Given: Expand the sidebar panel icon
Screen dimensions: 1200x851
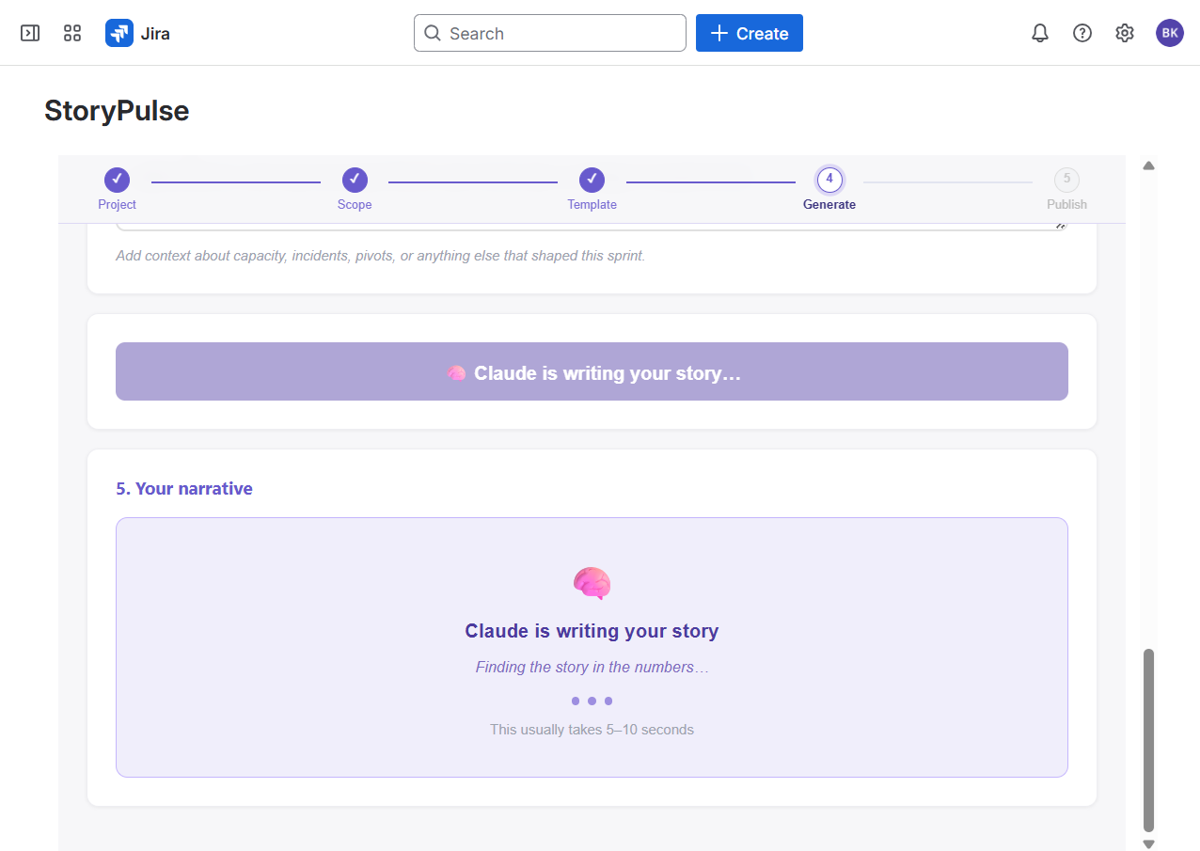Looking at the screenshot, I should [30, 34].
